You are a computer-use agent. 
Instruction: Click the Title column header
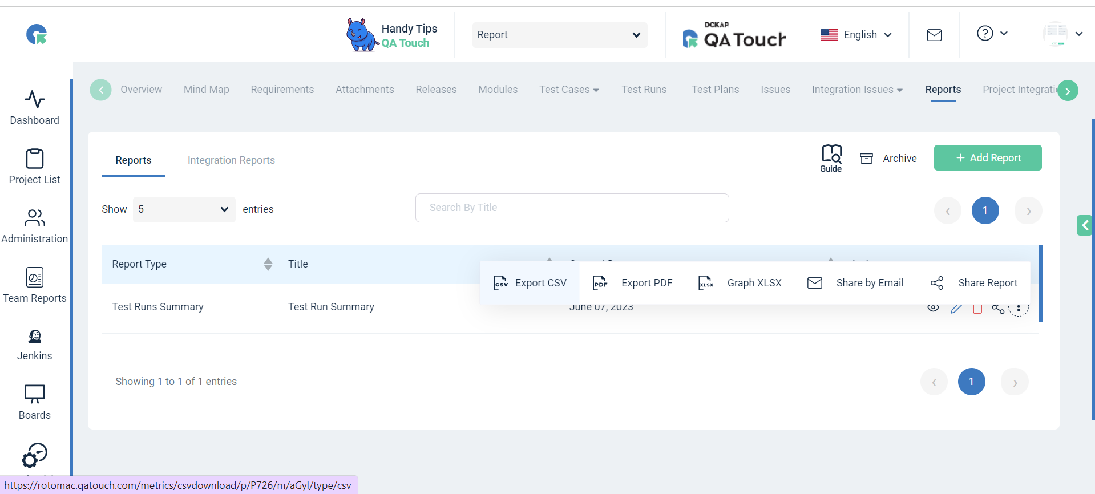pyautogui.click(x=298, y=264)
